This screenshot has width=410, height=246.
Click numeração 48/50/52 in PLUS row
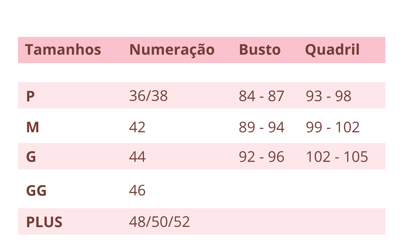pos(159,222)
